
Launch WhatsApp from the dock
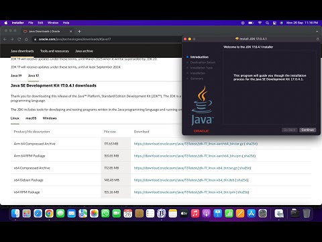(x=105, y=214)
